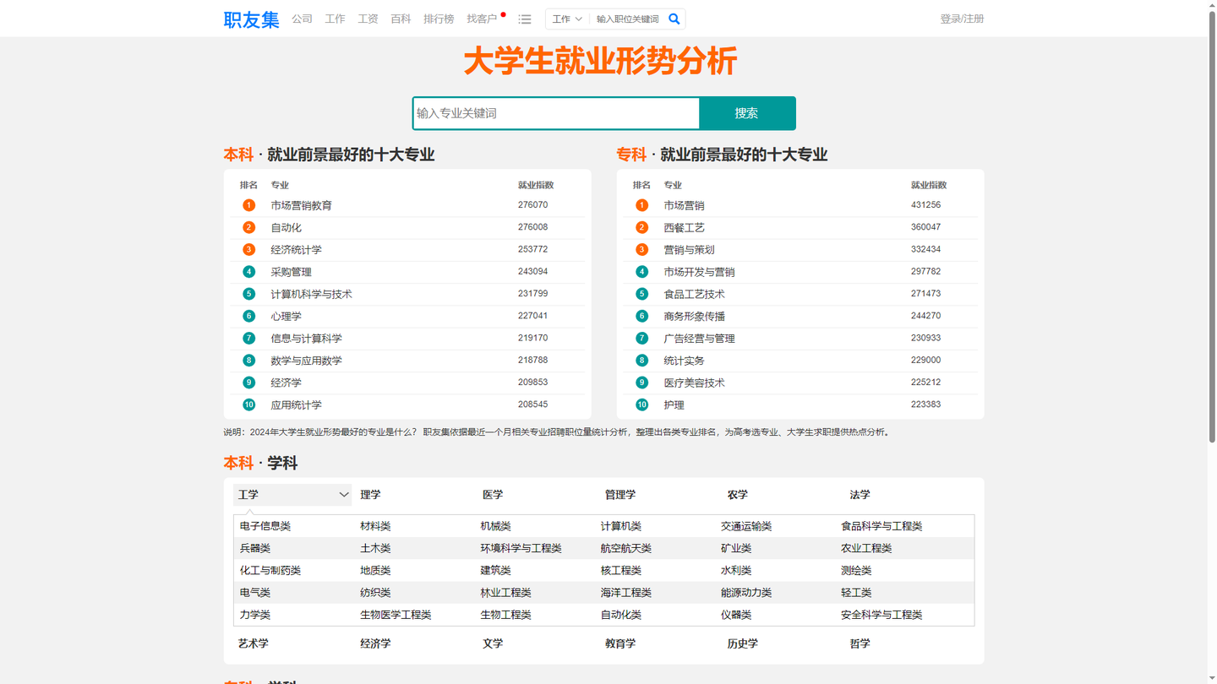
Task: Open the 工作 search type dropdown
Action: tap(567, 19)
